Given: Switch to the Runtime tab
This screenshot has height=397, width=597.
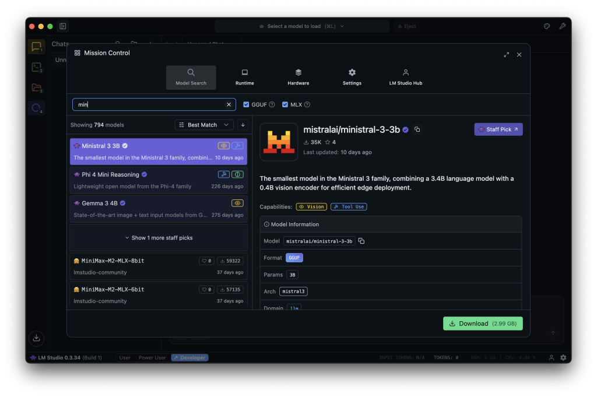Looking at the screenshot, I should point(244,77).
